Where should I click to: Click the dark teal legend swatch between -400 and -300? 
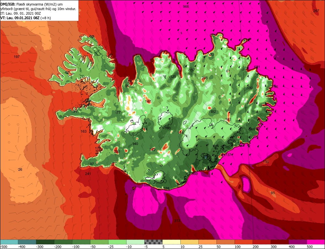(27, 242)
